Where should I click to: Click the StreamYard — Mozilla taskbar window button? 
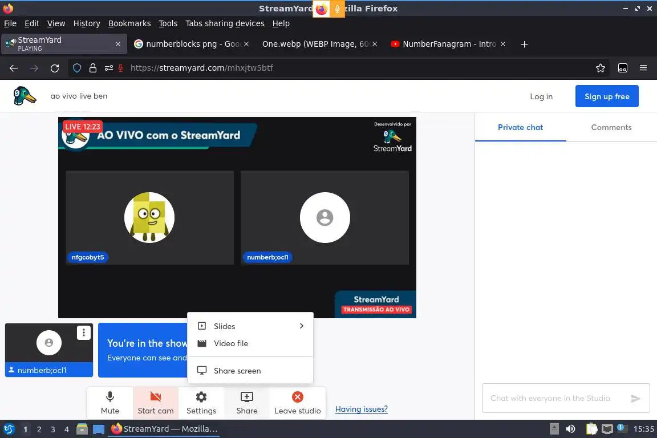pyautogui.click(x=164, y=429)
